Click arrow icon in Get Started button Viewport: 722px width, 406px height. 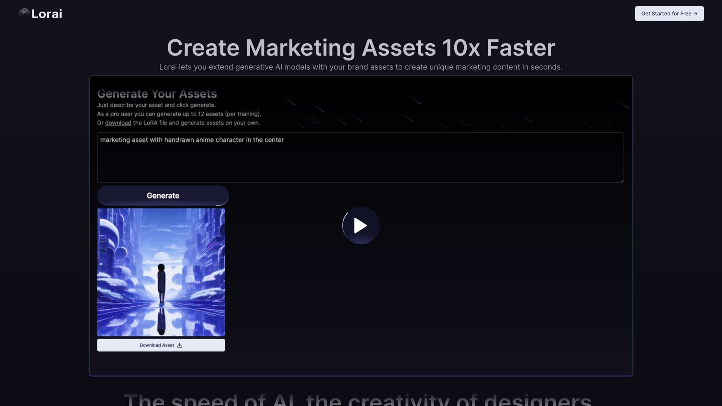(695, 14)
